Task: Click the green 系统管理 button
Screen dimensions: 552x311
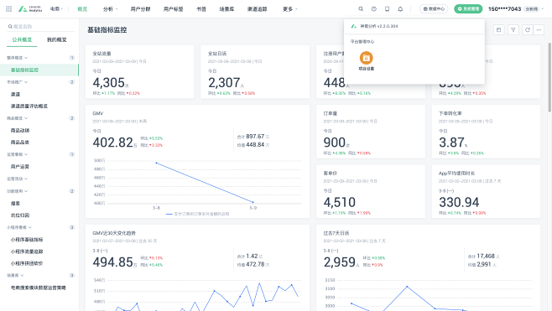Action: [x=468, y=8]
